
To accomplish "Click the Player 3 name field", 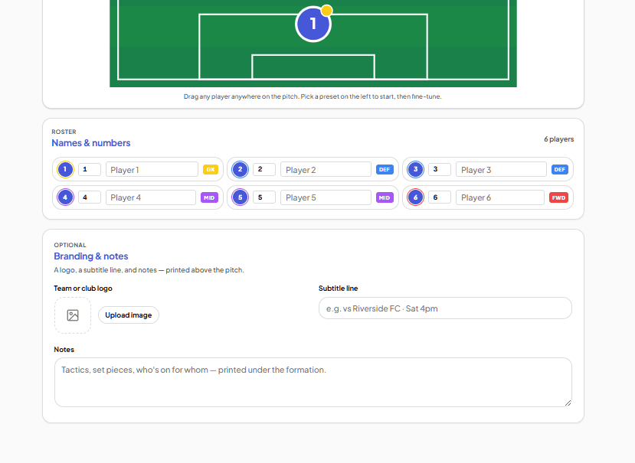I will (501, 170).
